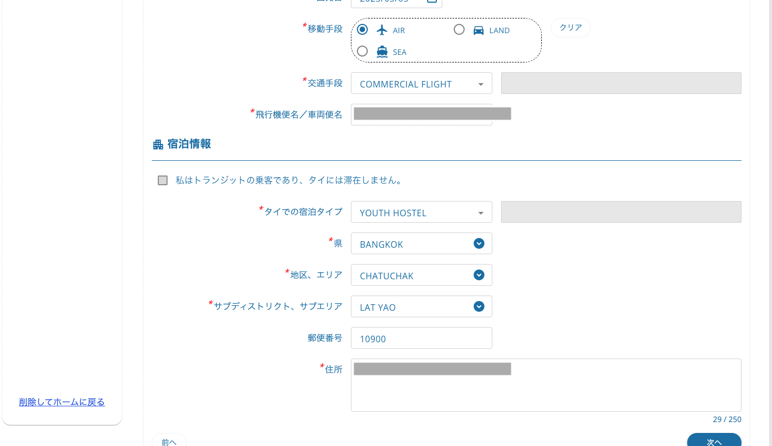Image resolution: width=772 pixels, height=446 pixels.
Task: Open the COMMERCIAL FLIGHT transport dropdown
Action: click(422, 84)
